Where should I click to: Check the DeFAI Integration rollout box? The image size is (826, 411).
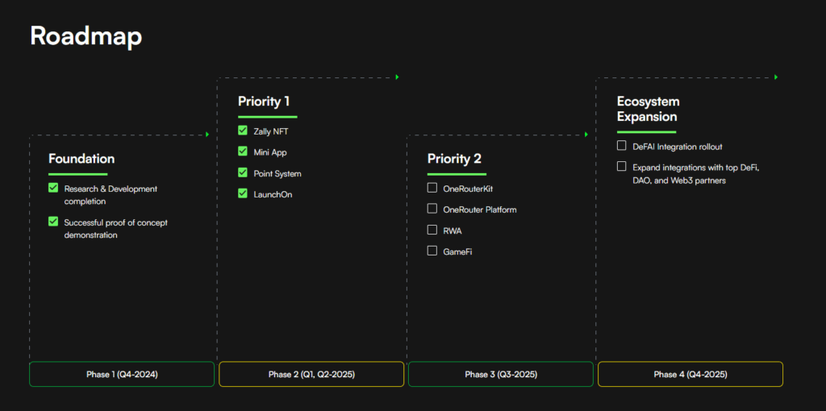point(622,146)
